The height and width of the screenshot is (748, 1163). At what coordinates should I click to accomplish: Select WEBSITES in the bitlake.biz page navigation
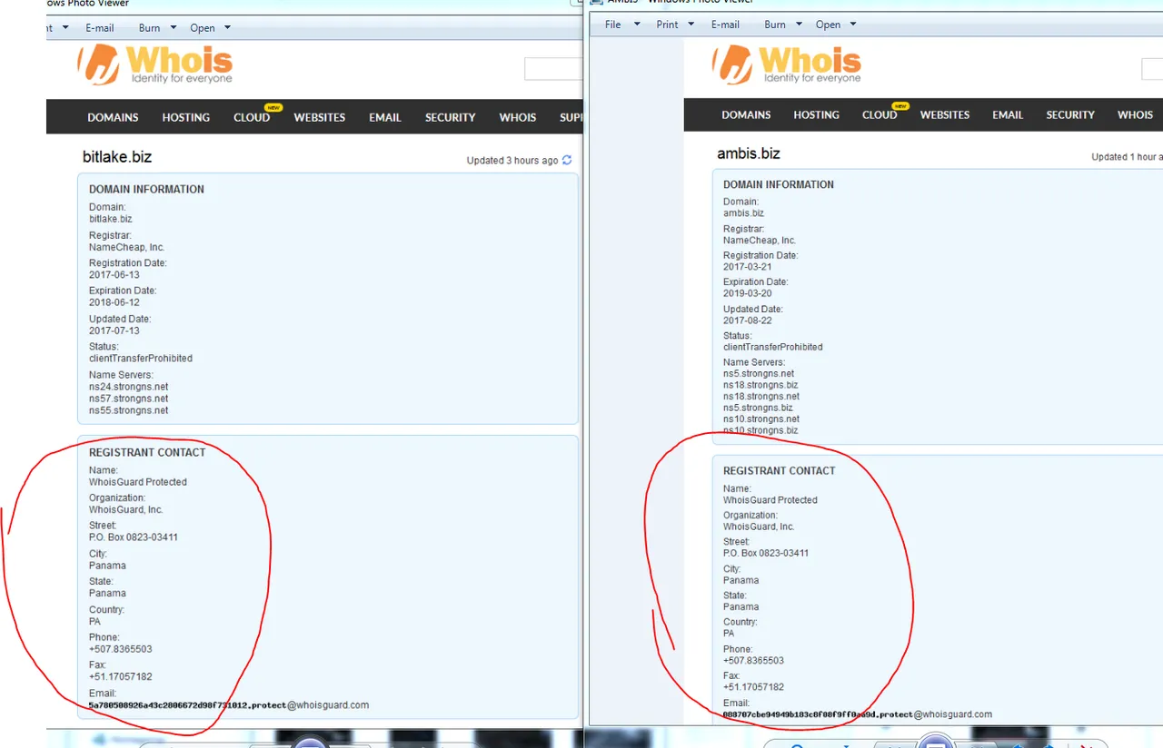click(319, 117)
